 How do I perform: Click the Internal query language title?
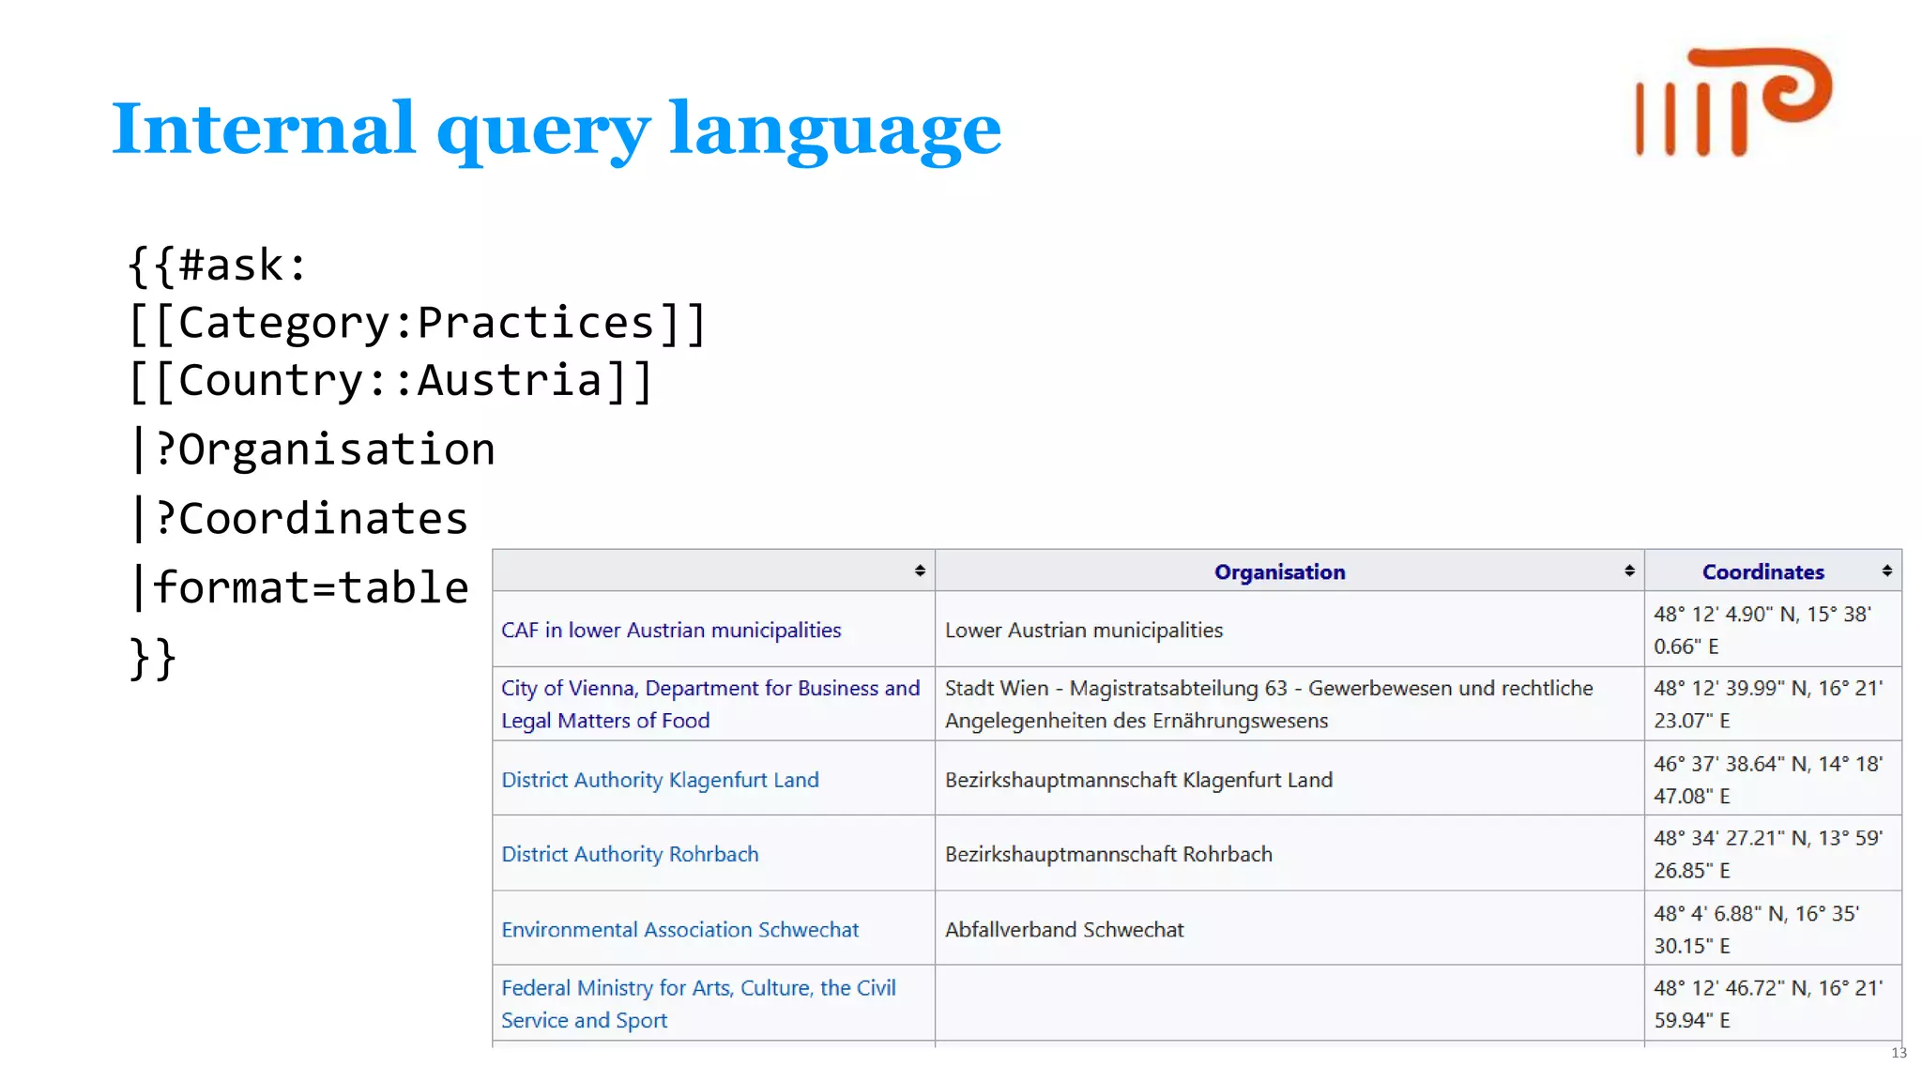click(x=557, y=129)
